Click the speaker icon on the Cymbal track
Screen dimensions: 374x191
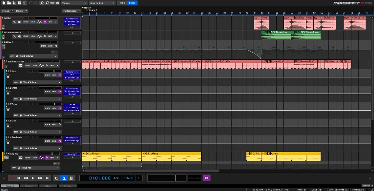pyautogui.click(x=19, y=22)
